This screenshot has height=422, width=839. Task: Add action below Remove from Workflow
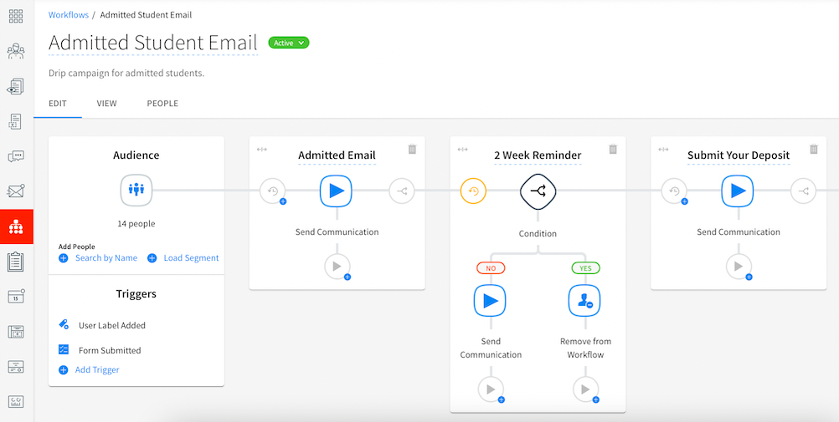(x=586, y=390)
